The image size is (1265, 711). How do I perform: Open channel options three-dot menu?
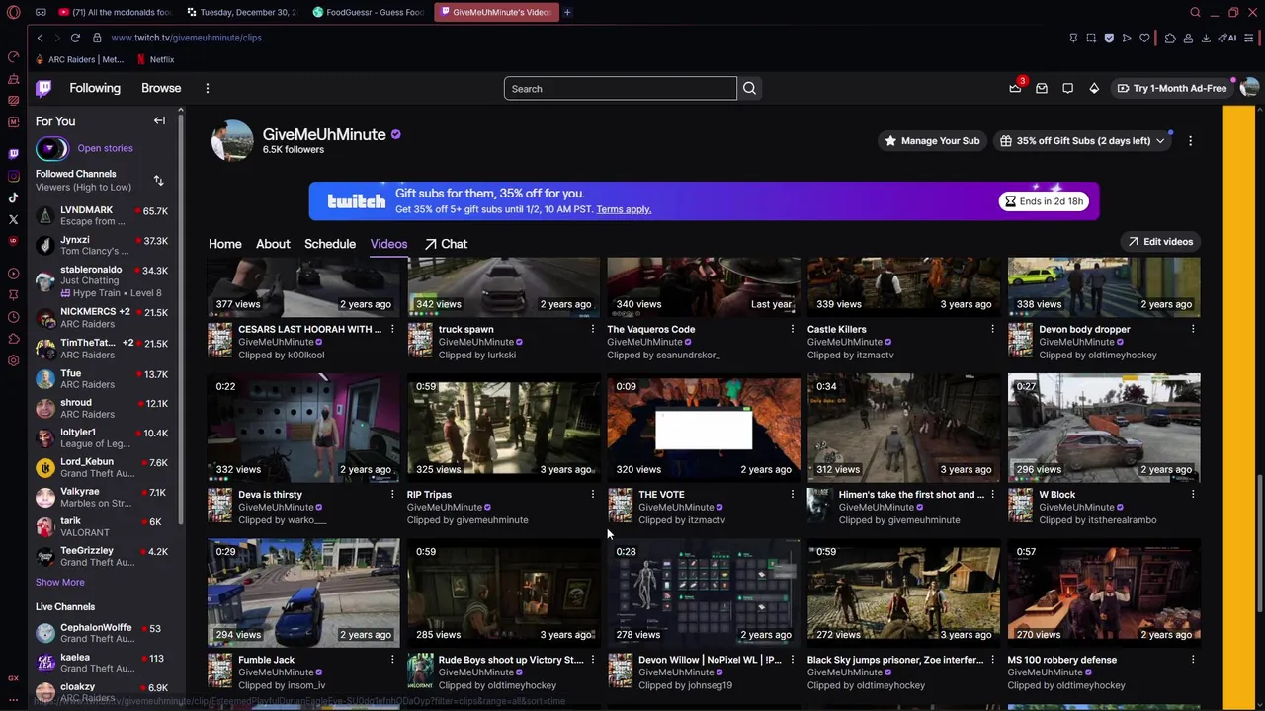click(1190, 140)
